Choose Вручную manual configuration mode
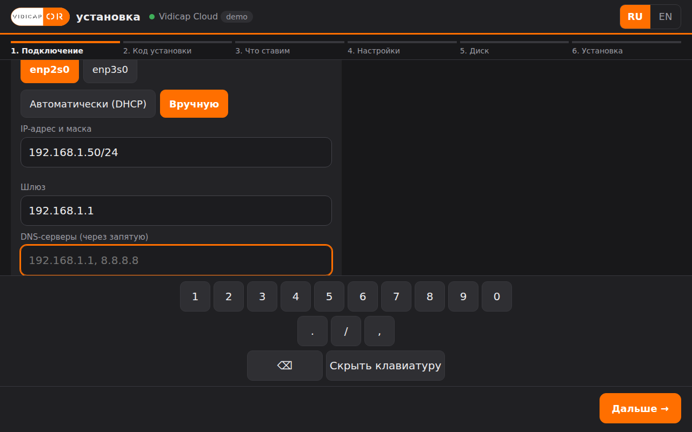The height and width of the screenshot is (432, 692). click(194, 104)
